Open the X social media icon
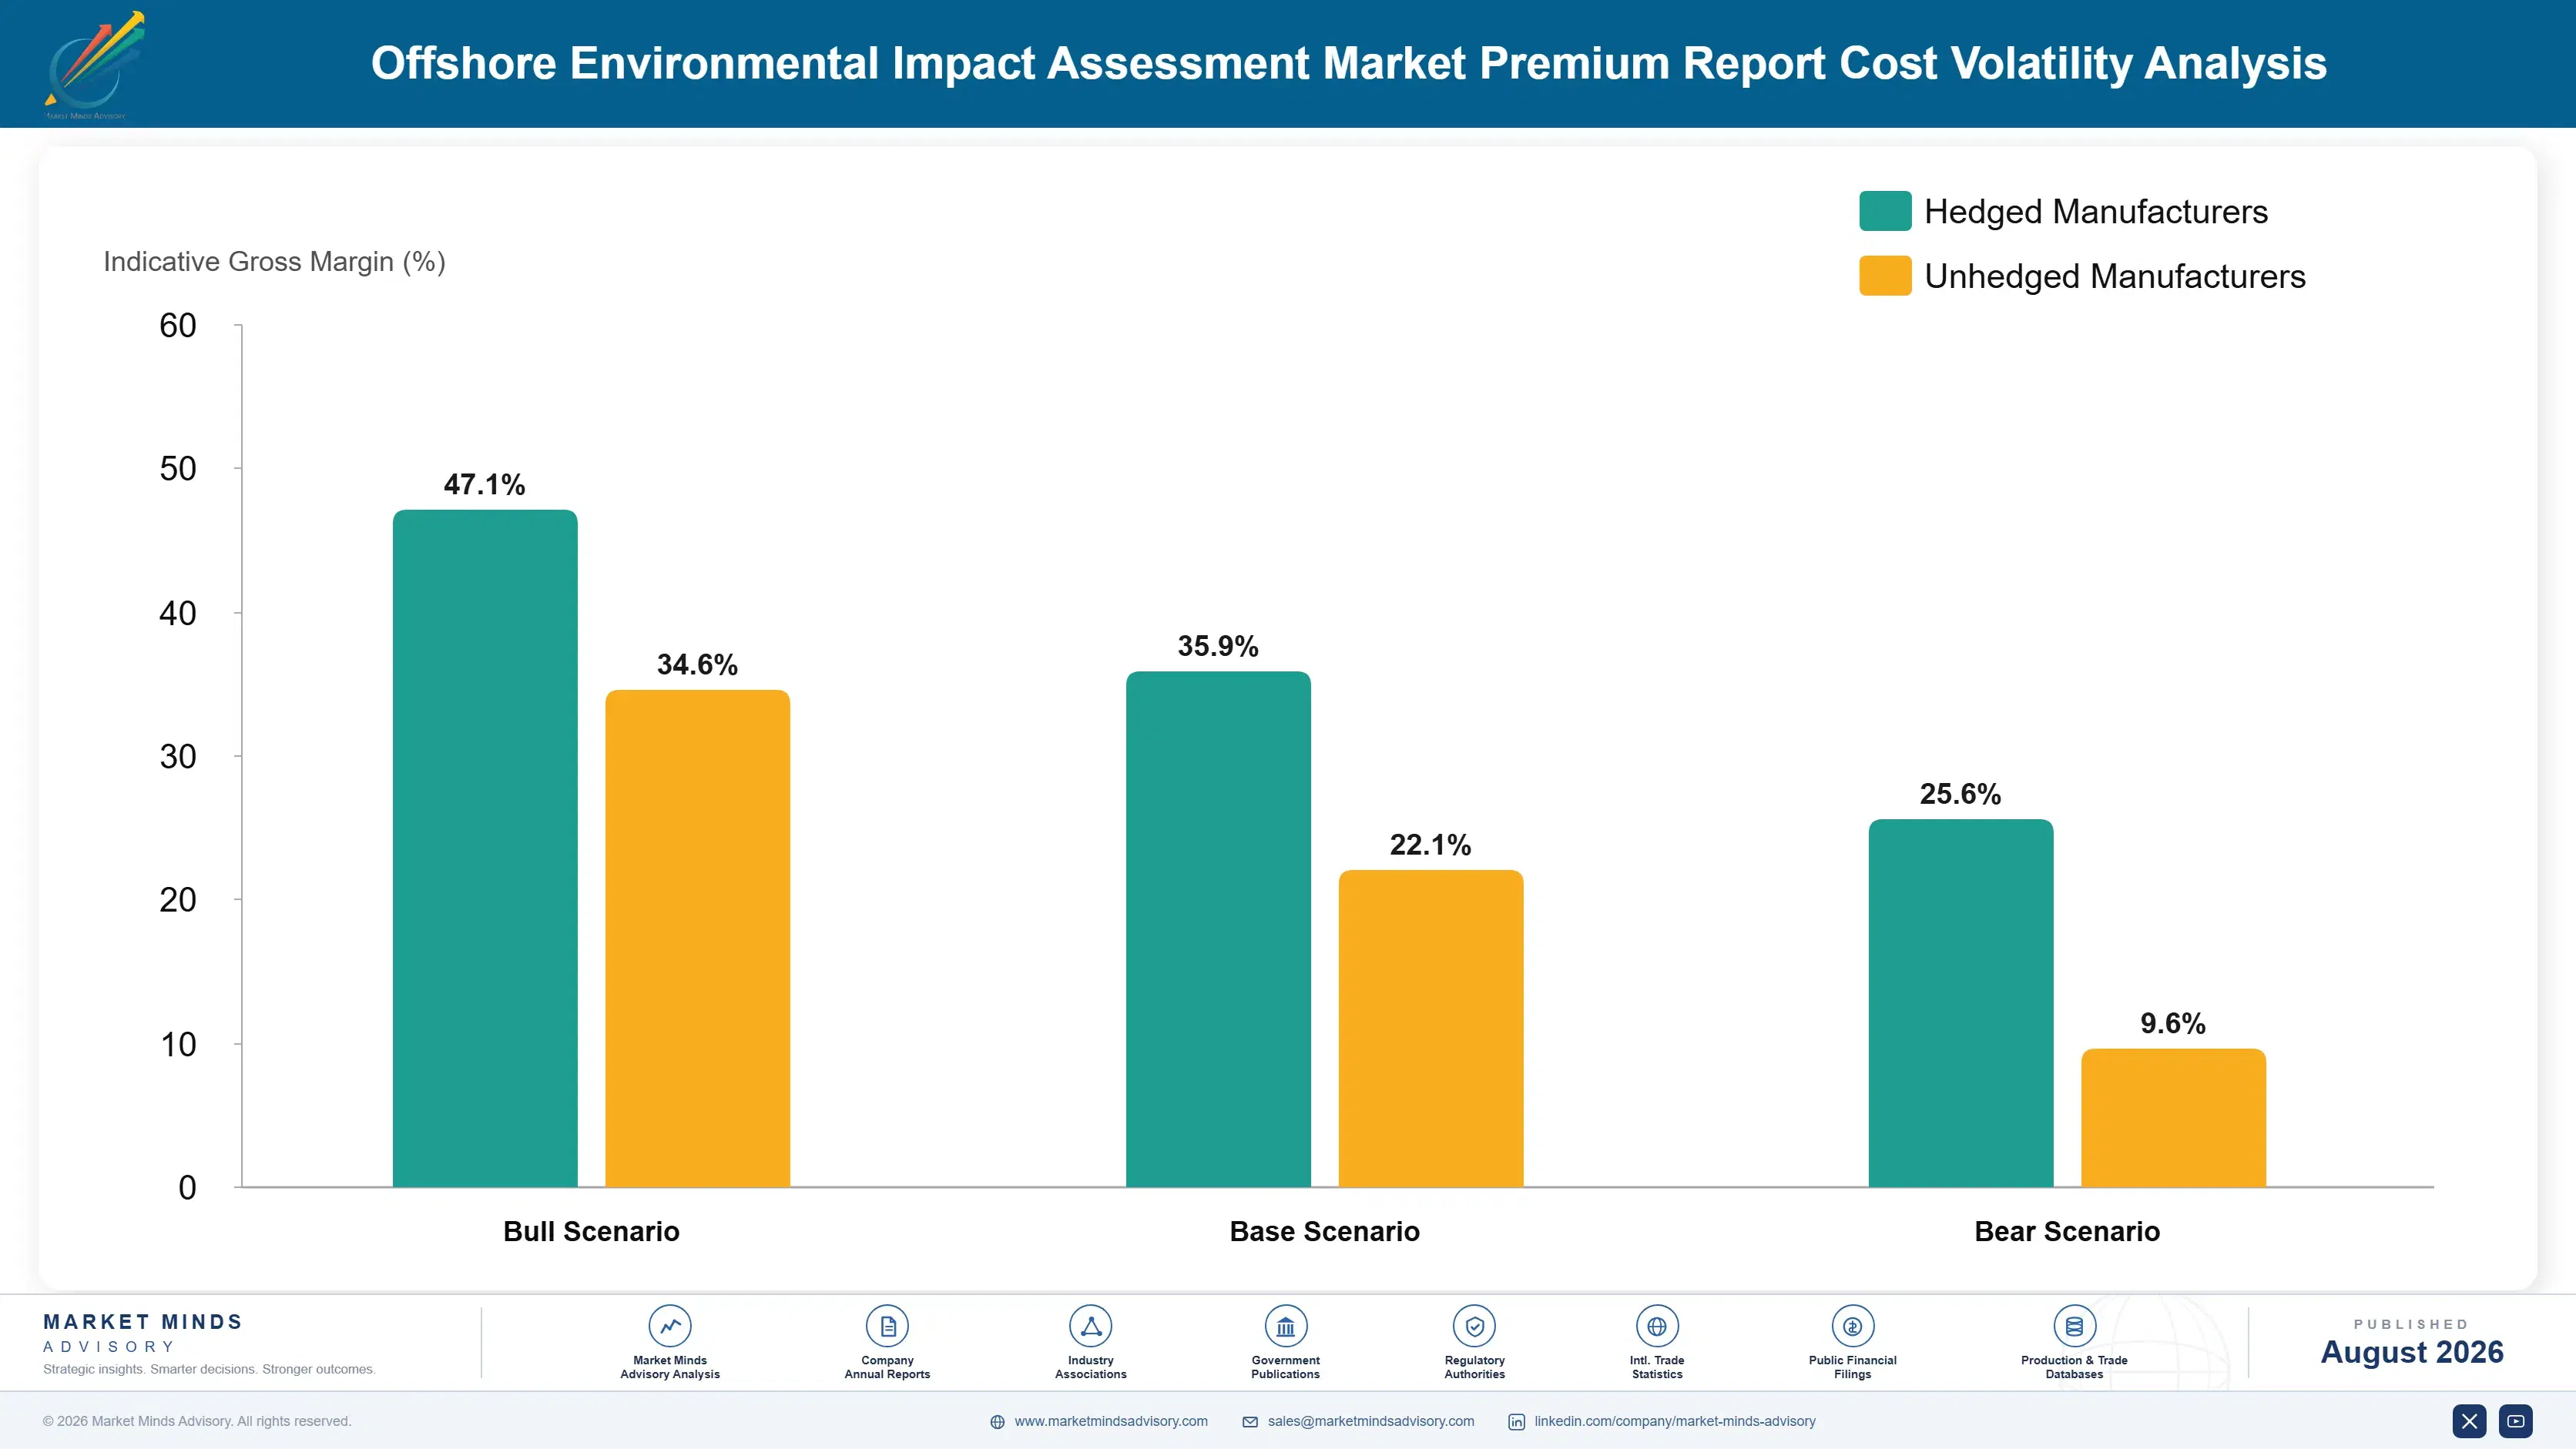 (2469, 1421)
